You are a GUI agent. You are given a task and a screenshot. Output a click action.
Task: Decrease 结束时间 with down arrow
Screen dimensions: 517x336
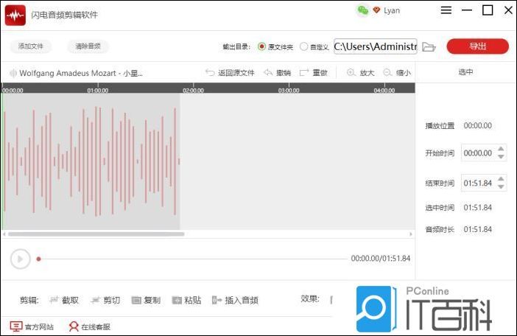501,187
